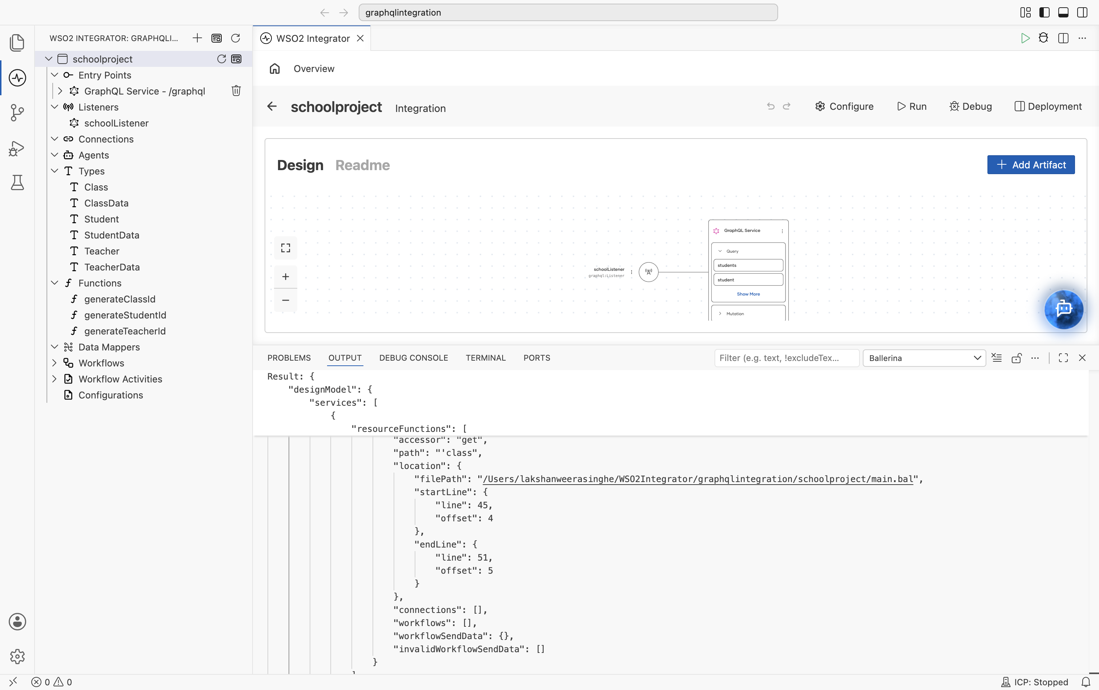Viewport: 1099px width, 690px height.
Task: Click the home icon beside Overview
Action: coord(275,68)
